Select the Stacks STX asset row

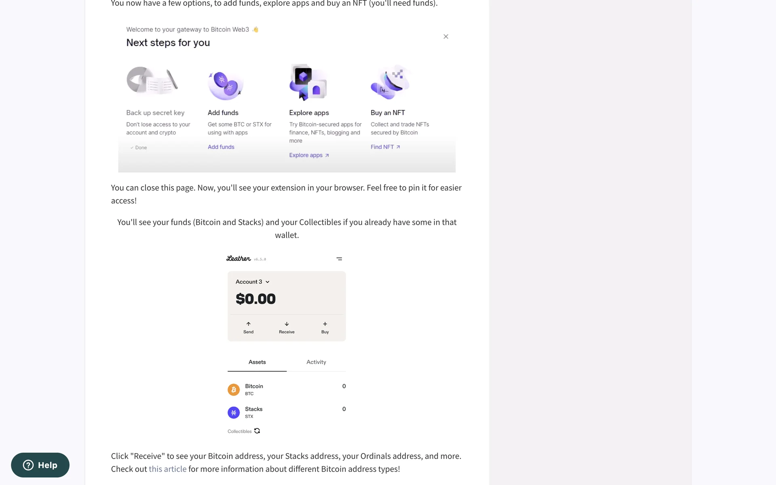(x=287, y=412)
